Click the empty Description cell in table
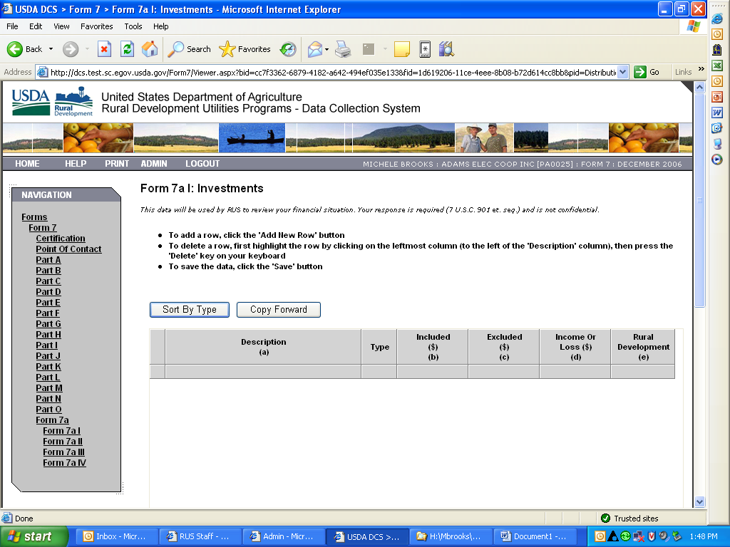 [263, 372]
